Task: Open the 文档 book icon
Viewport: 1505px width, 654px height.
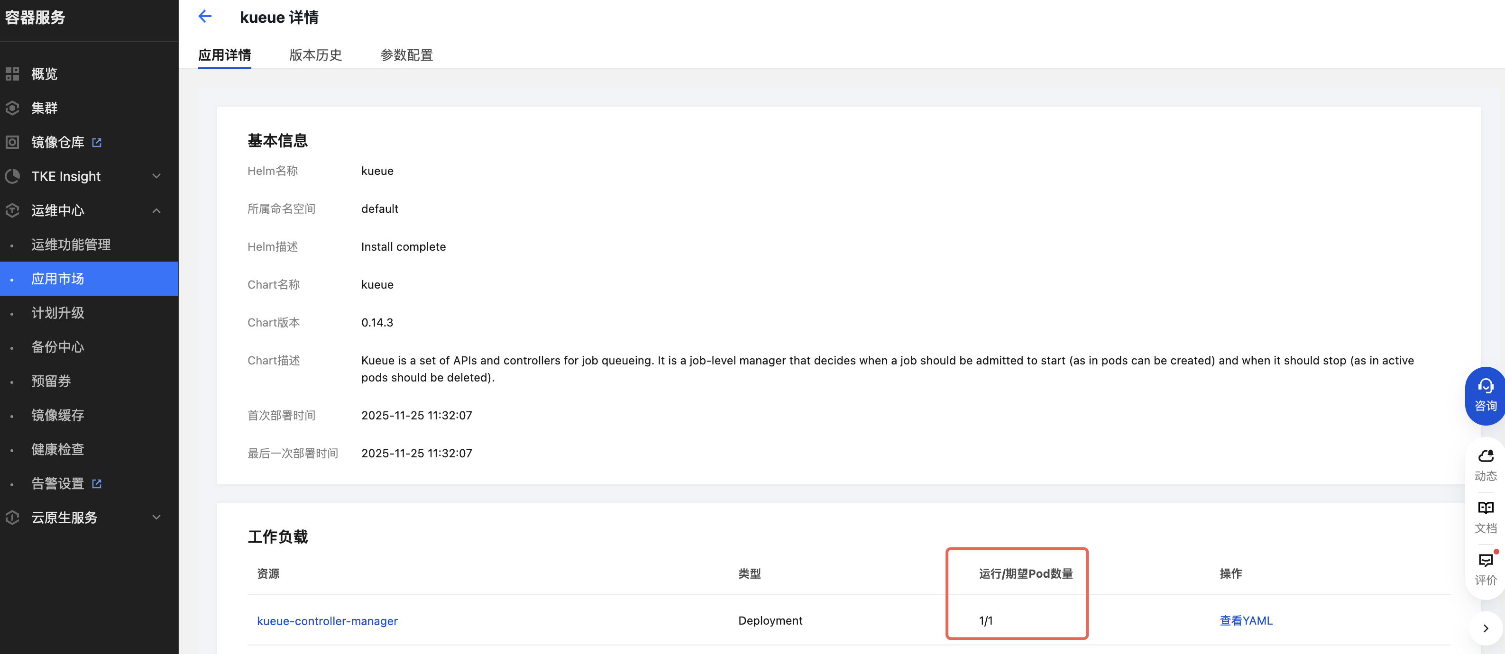Action: (x=1485, y=508)
